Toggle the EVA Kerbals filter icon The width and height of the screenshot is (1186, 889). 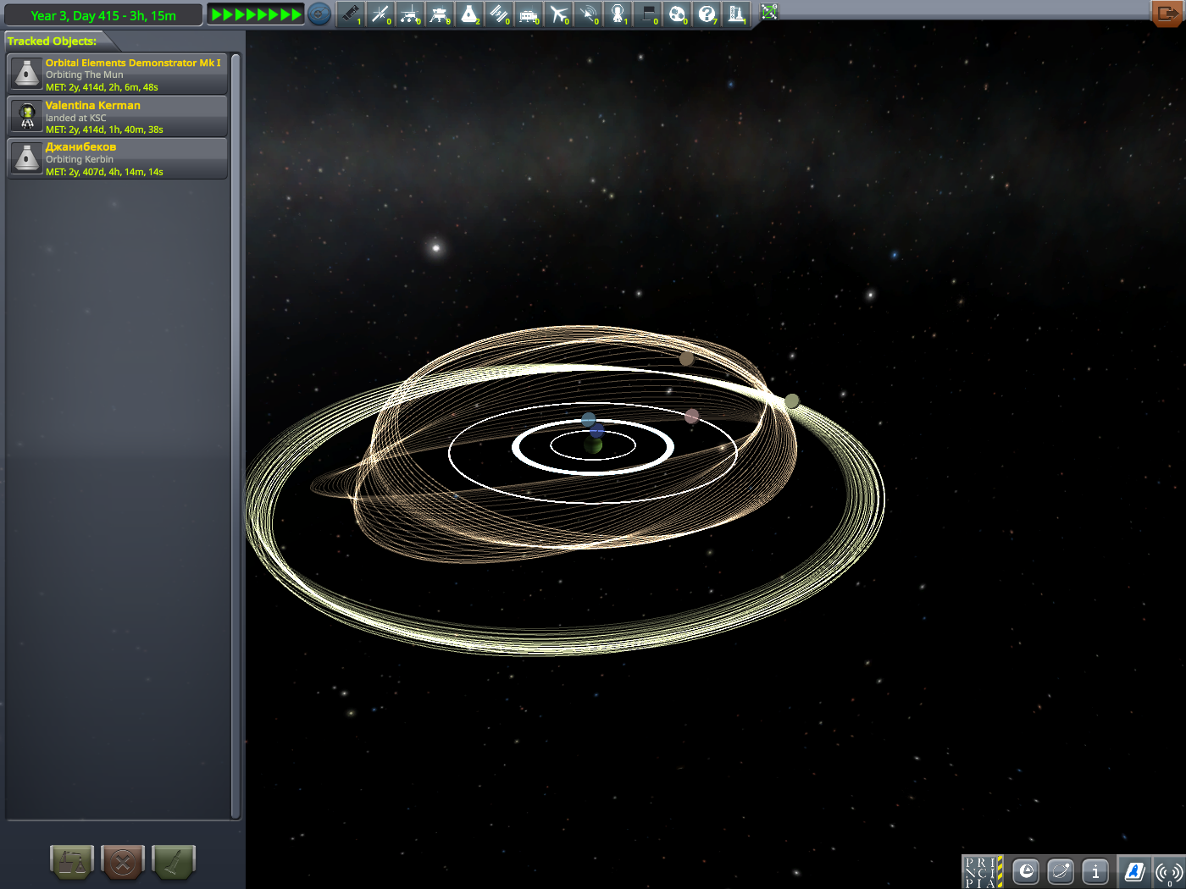coord(618,14)
